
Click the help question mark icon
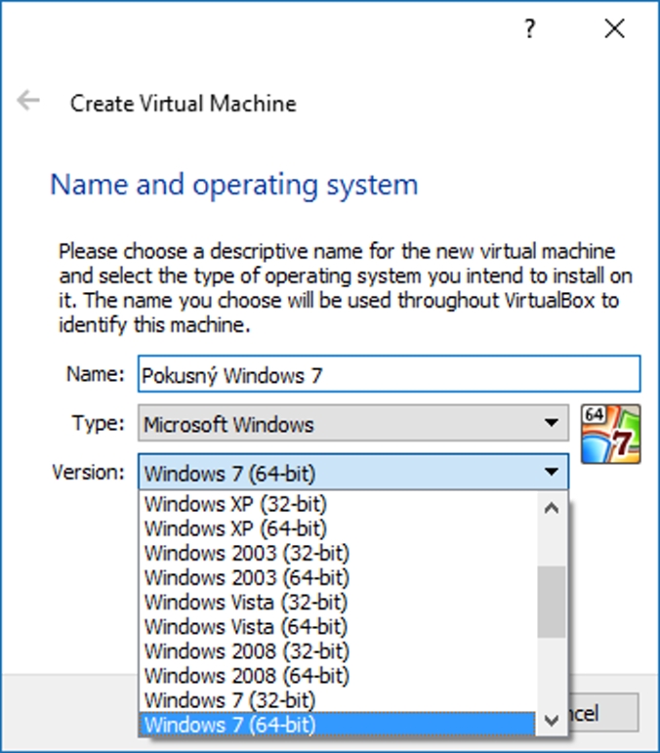coord(530,29)
